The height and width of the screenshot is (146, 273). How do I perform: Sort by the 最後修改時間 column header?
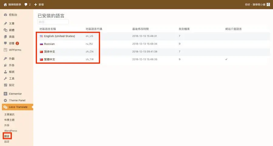(140, 29)
